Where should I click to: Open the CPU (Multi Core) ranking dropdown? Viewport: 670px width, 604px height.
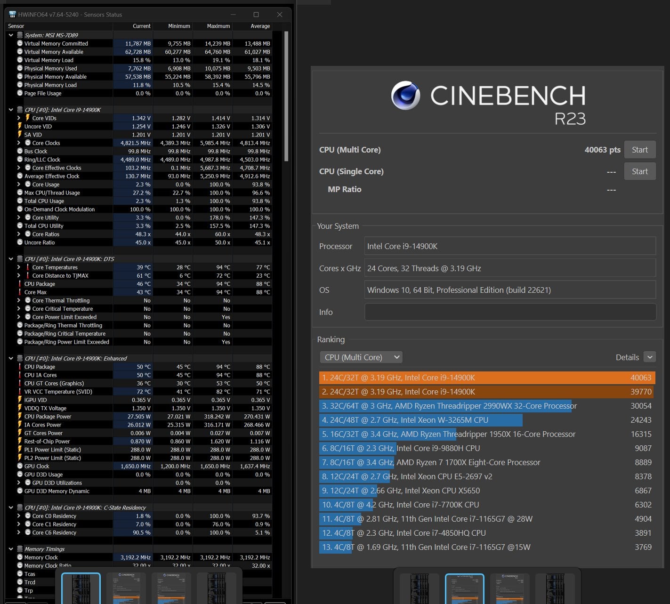[361, 357]
